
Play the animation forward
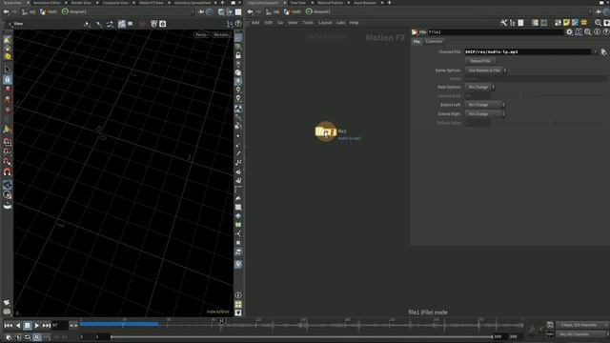[x=36, y=325]
